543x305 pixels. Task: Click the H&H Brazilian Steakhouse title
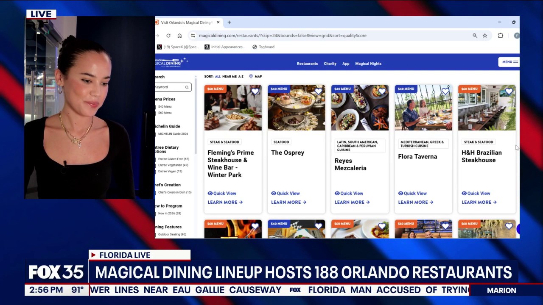click(x=481, y=156)
